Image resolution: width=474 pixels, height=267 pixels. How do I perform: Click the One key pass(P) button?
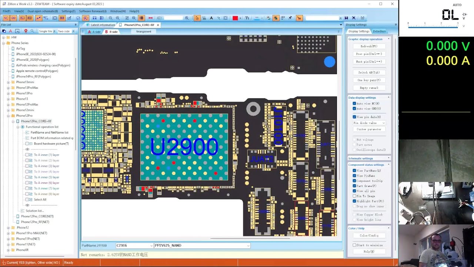(369, 80)
